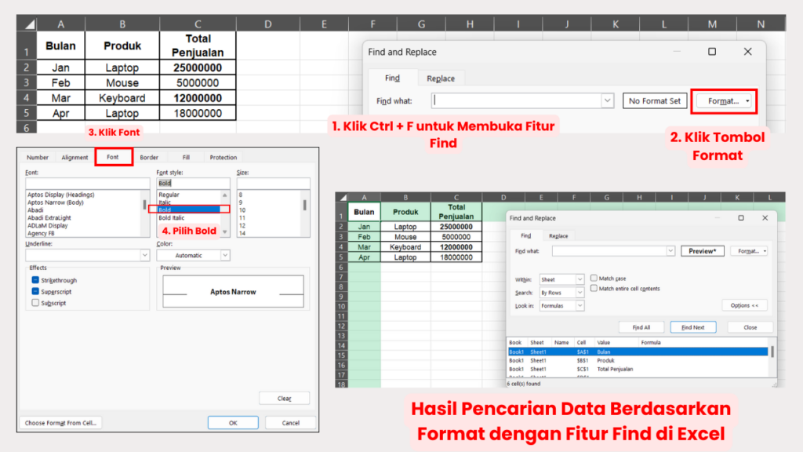Select the Number tab

click(37, 157)
